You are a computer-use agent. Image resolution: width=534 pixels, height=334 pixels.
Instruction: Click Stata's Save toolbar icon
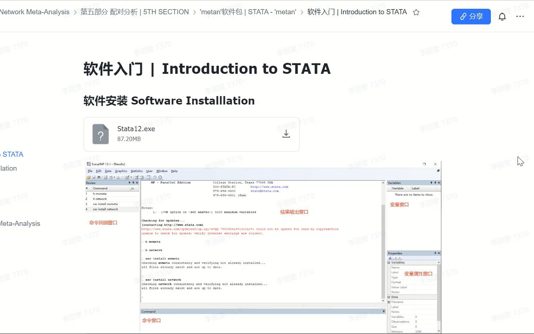(x=94, y=177)
